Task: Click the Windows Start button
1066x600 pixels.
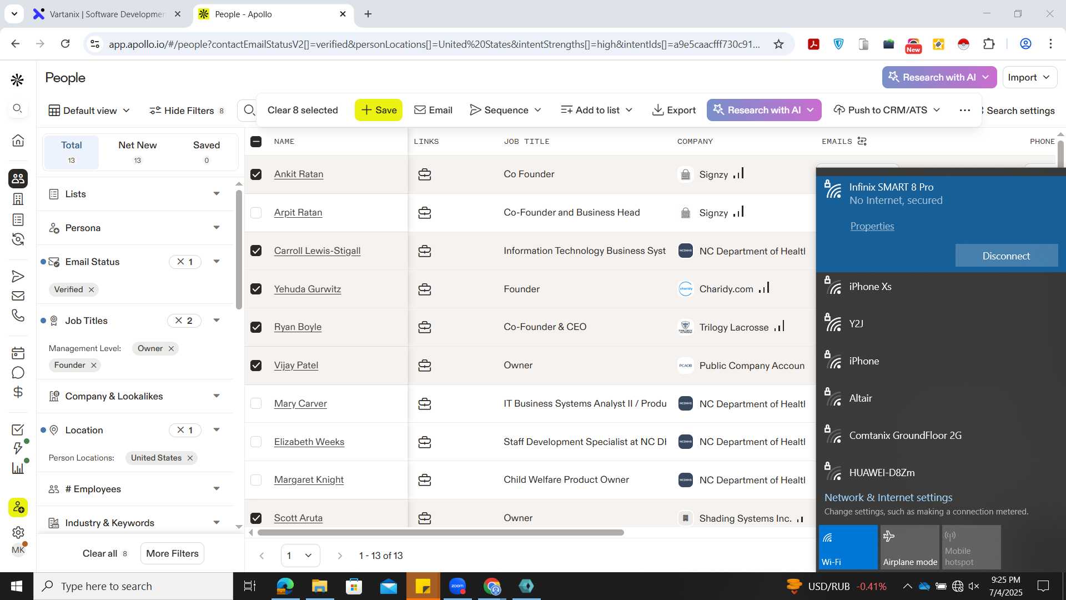Action: pyautogui.click(x=17, y=586)
